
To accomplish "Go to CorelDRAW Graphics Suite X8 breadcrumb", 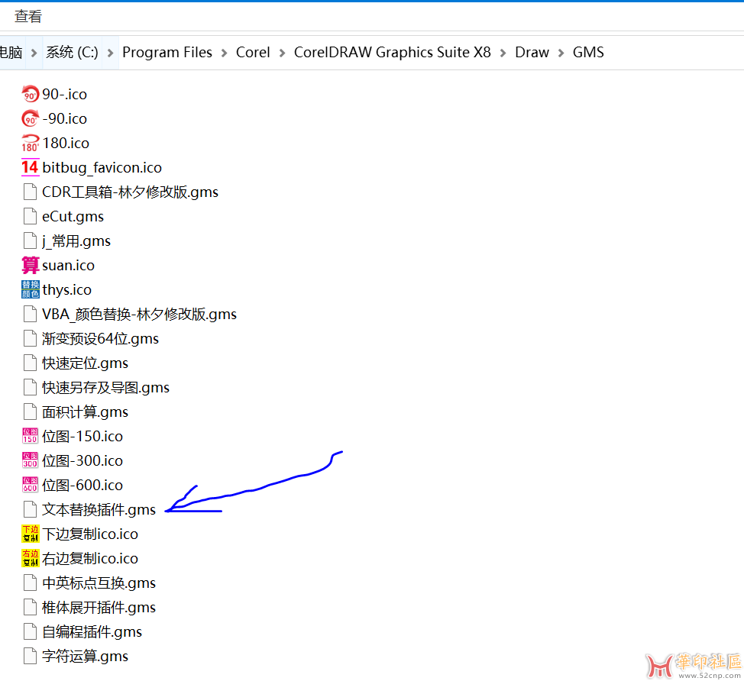I will [393, 52].
